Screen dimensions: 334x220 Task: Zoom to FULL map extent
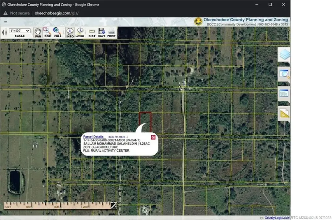pyautogui.click(x=57, y=32)
